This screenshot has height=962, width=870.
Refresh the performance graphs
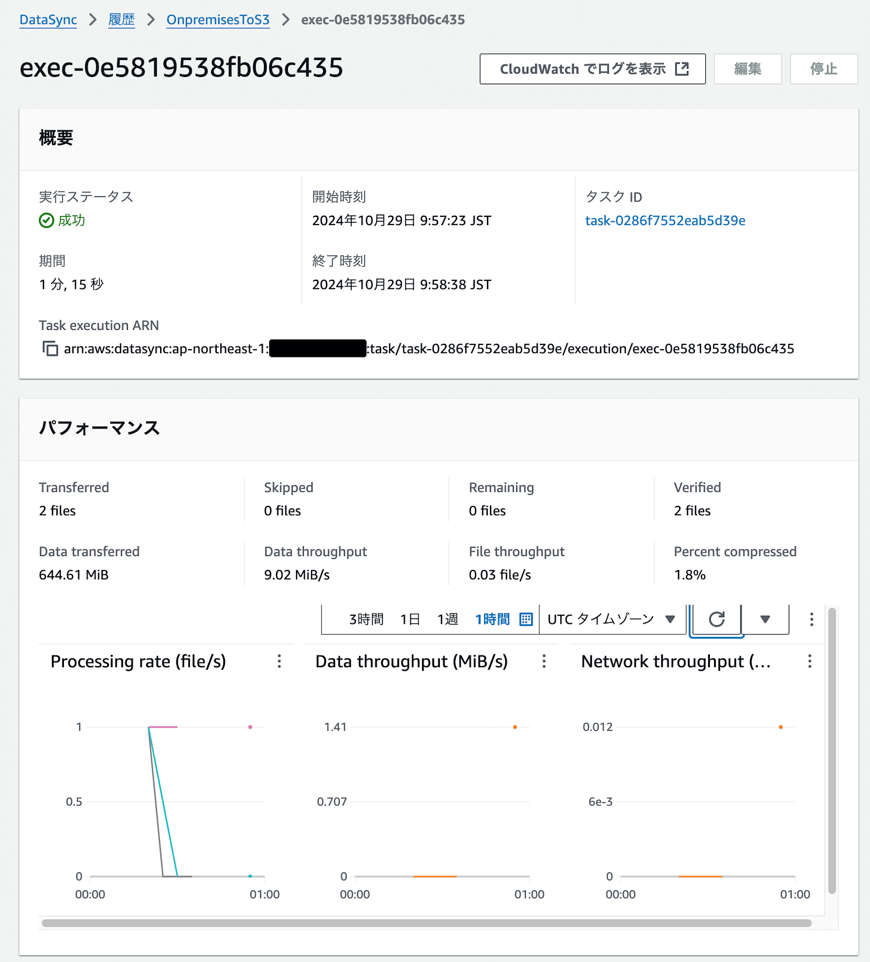pos(716,619)
